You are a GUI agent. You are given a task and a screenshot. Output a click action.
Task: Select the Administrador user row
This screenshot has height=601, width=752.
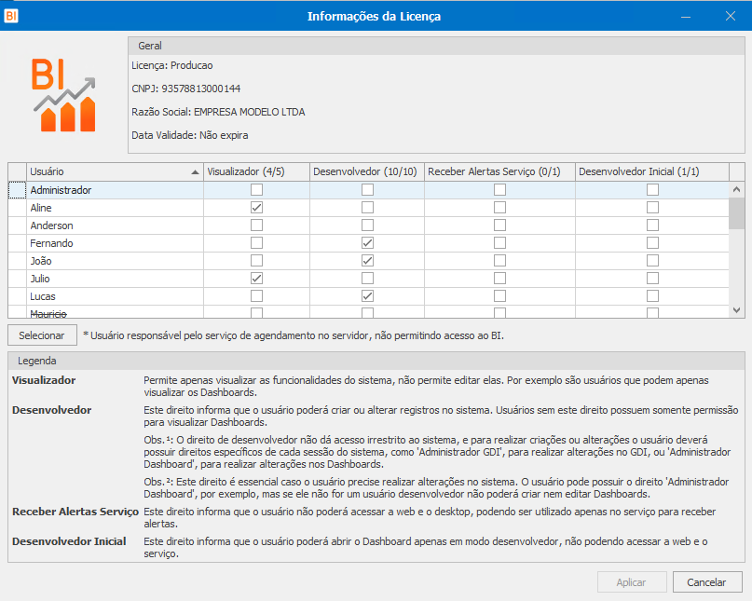(x=368, y=190)
